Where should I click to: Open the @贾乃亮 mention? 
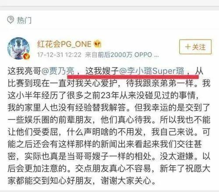pos(58,71)
